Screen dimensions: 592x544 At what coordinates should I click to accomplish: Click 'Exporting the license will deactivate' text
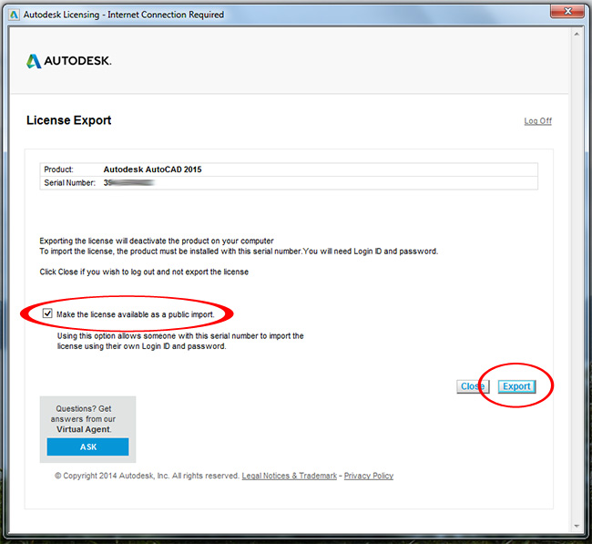pos(157,241)
